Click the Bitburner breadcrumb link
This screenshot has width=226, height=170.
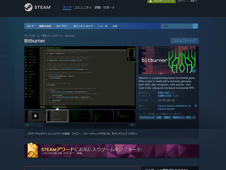[70, 36]
